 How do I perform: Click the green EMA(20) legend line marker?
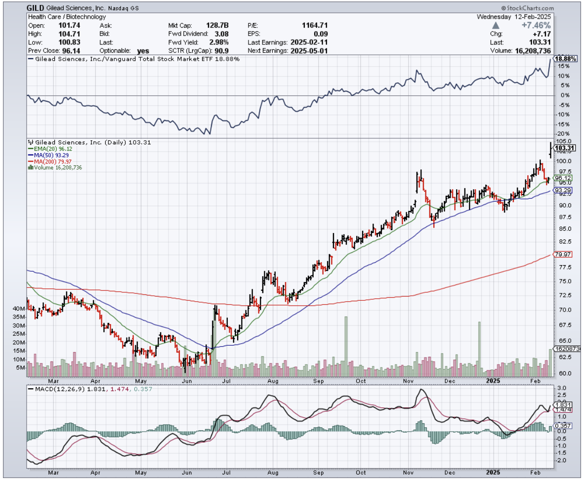click(30, 149)
